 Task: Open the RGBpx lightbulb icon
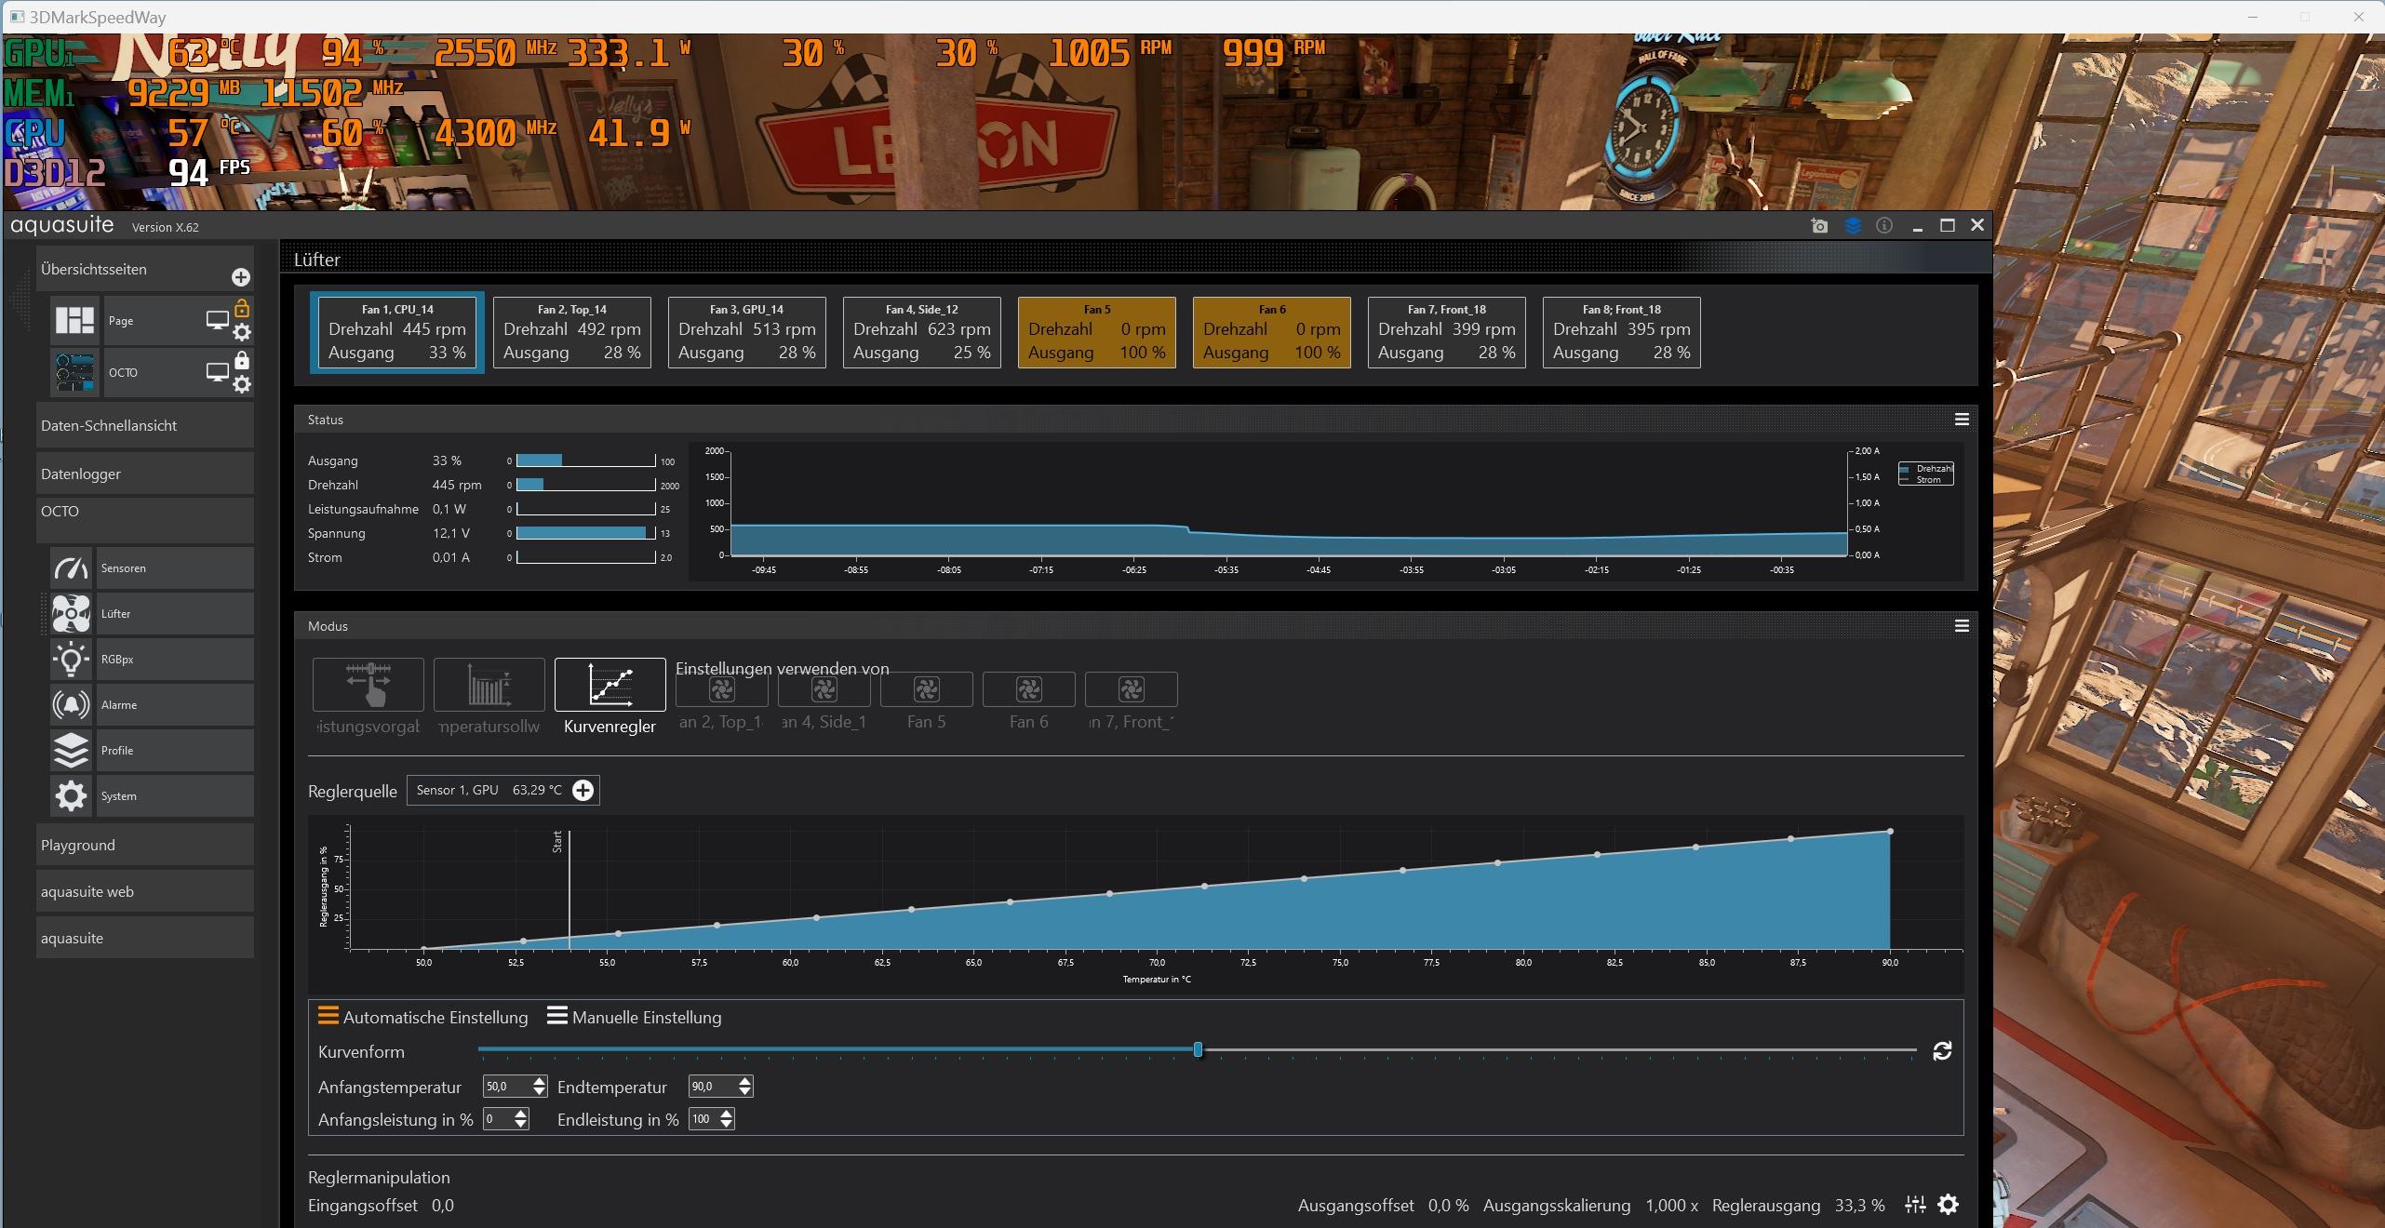71,660
